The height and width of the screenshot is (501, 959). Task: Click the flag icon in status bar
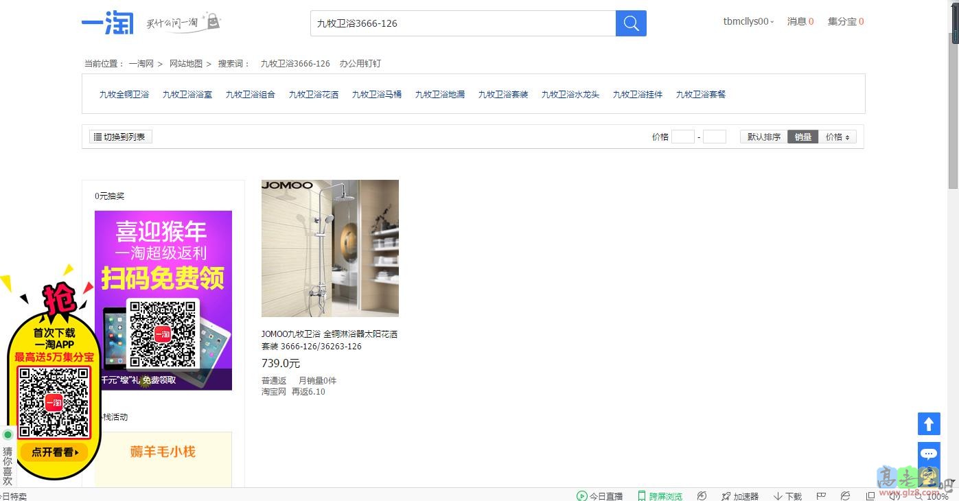coord(821,496)
